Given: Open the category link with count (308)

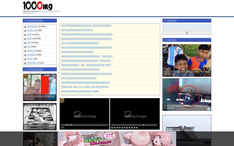Looking at the screenshot, I should tap(31, 55).
